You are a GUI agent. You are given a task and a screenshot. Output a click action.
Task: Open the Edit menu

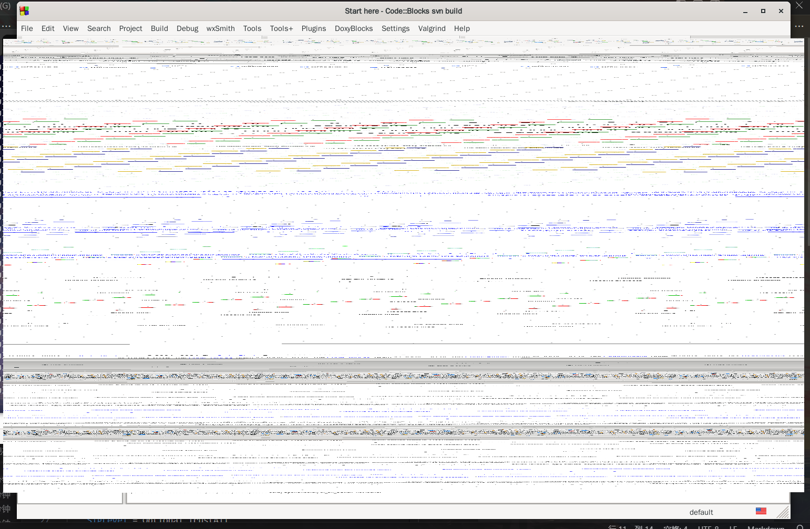pyautogui.click(x=48, y=28)
